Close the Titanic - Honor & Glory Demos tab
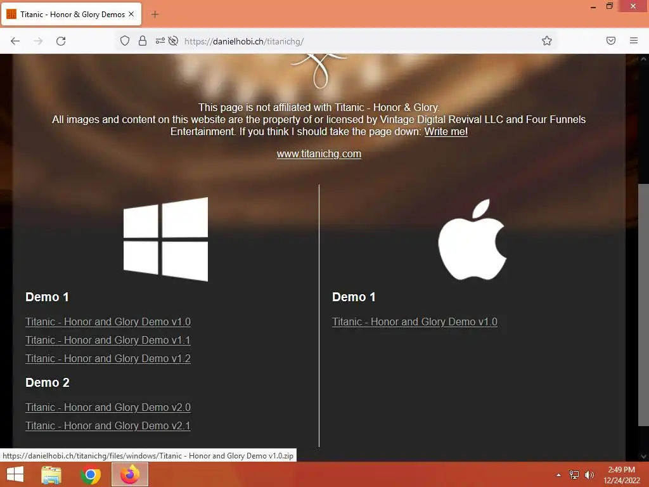The image size is (649, 487). point(131,14)
